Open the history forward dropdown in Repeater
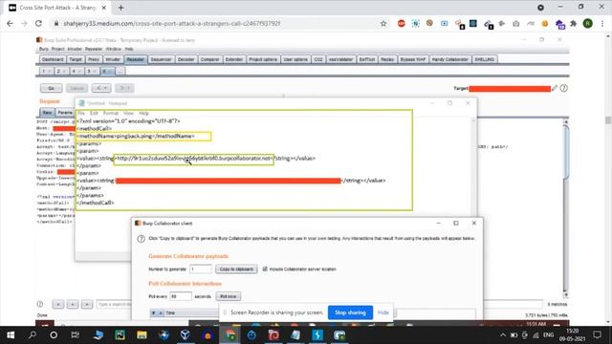This screenshot has width=612, height=344. [x=124, y=88]
